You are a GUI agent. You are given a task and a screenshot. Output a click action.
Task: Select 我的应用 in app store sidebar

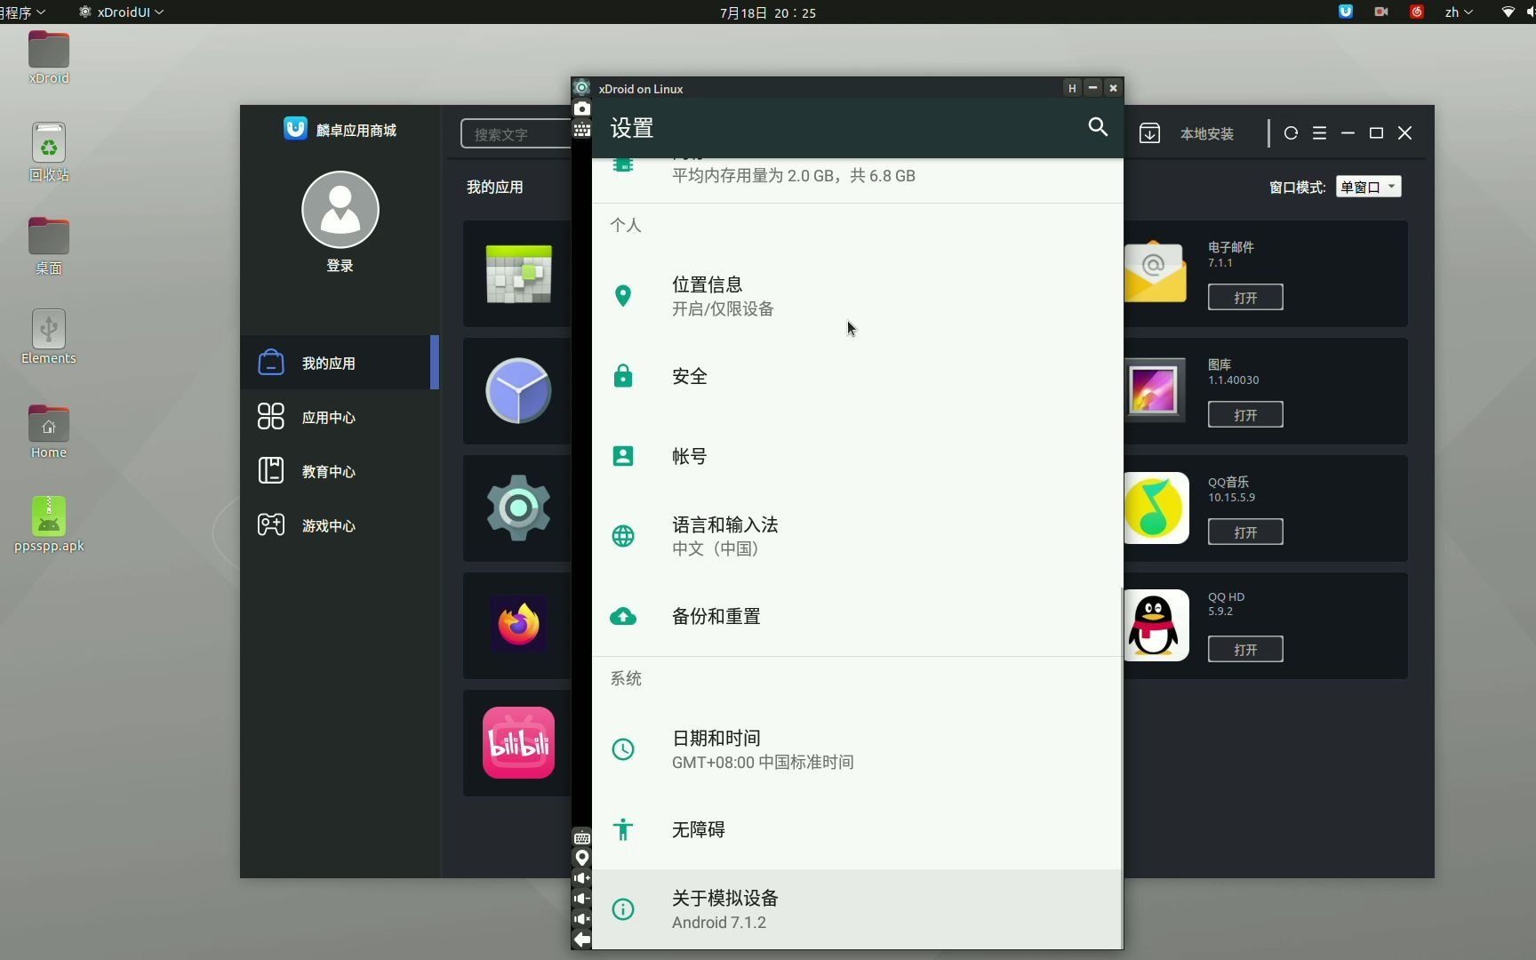point(340,363)
